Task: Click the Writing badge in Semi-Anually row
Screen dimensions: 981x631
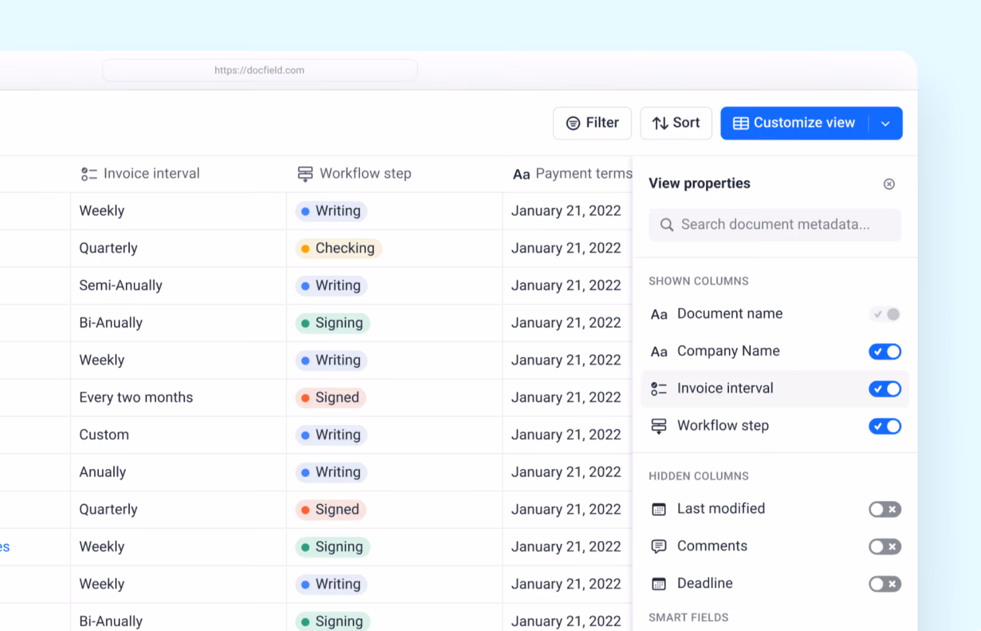Action: [x=332, y=286]
